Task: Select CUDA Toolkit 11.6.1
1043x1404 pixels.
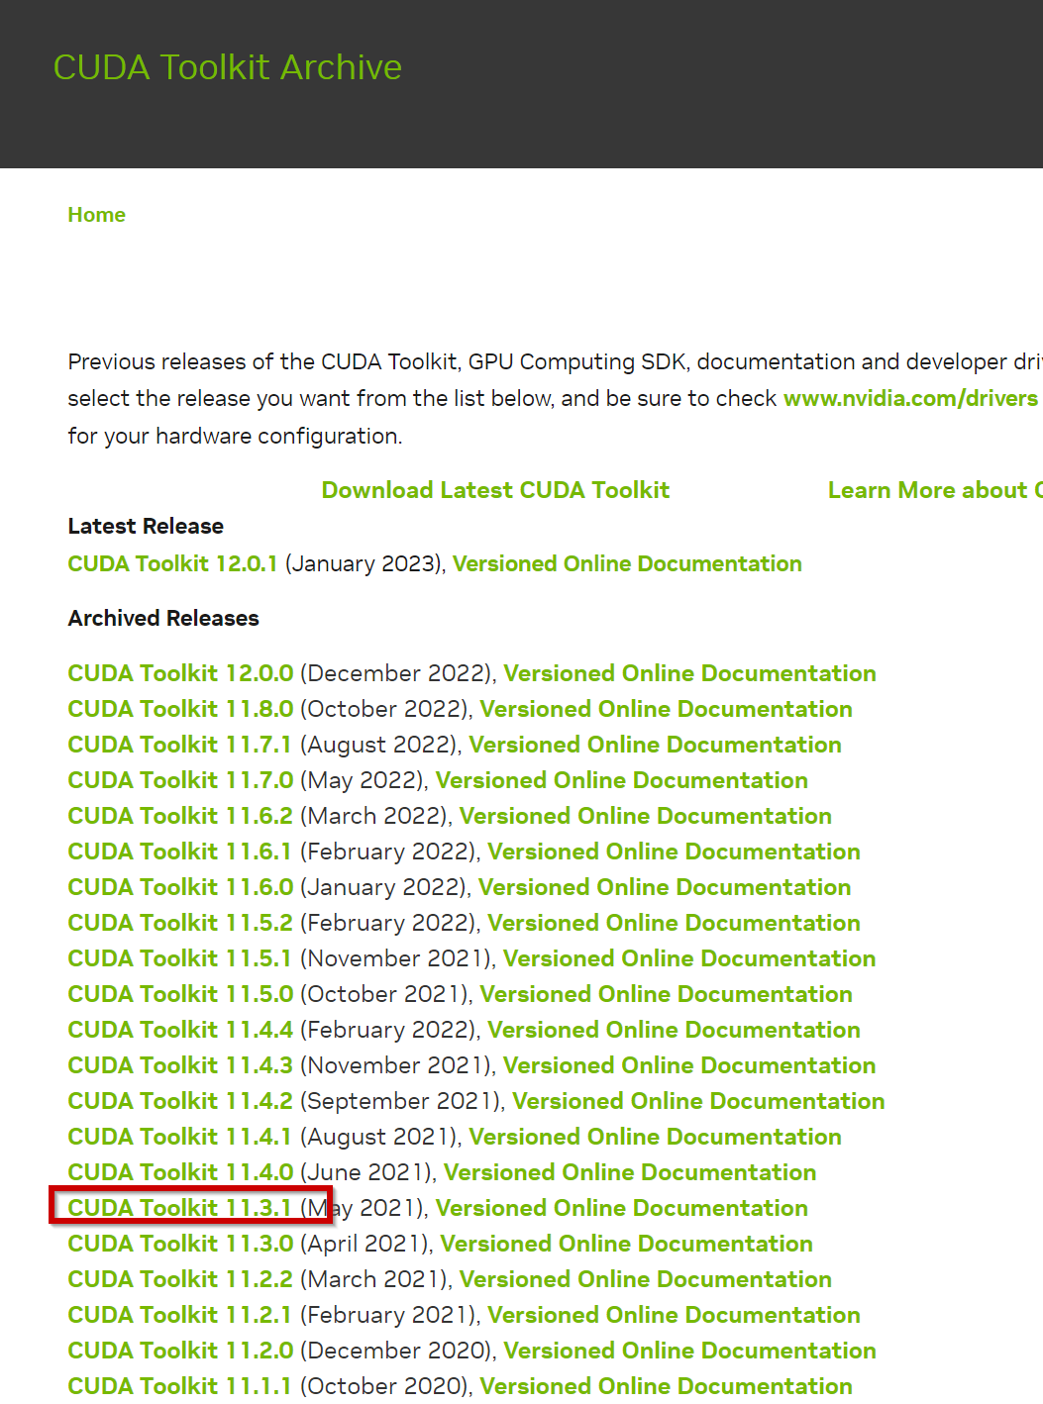Action: tap(179, 852)
